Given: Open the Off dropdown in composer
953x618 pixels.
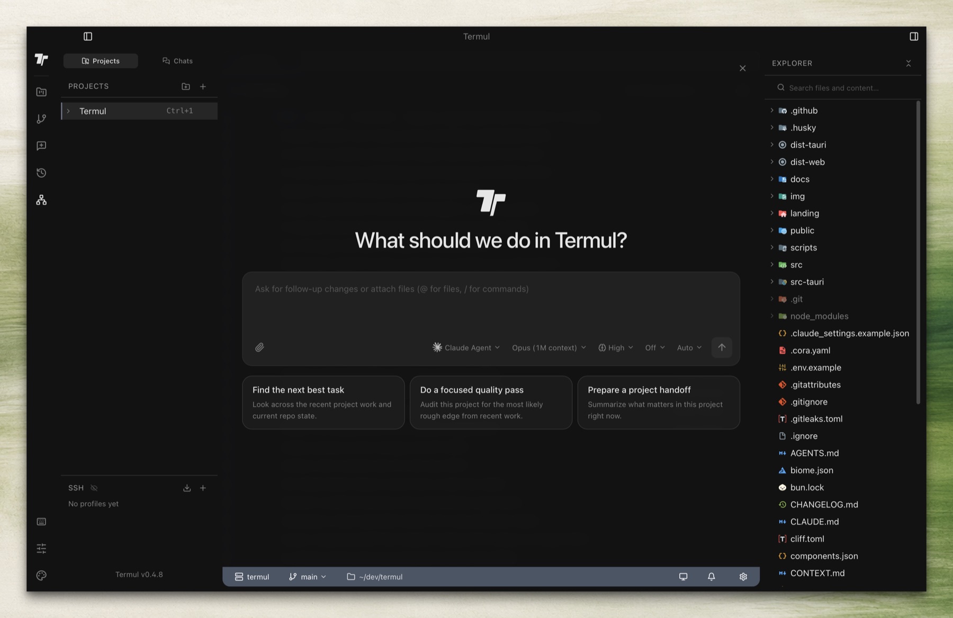Looking at the screenshot, I should (x=655, y=347).
